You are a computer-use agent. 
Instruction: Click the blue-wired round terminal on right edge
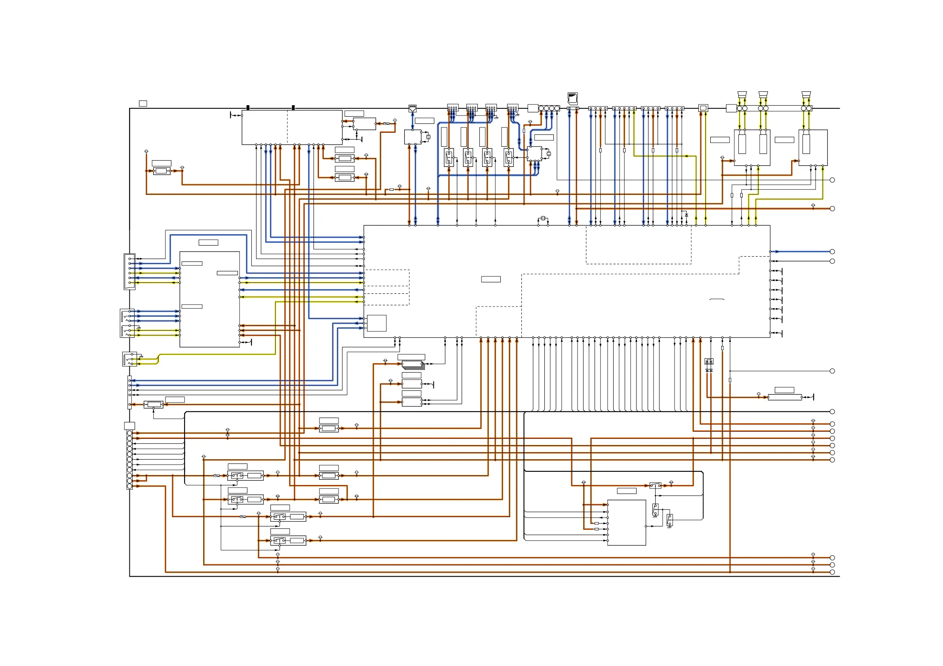832,252
